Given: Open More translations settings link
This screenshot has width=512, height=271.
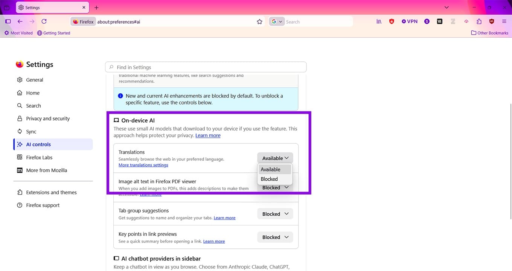Looking at the screenshot, I should pyautogui.click(x=143, y=165).
